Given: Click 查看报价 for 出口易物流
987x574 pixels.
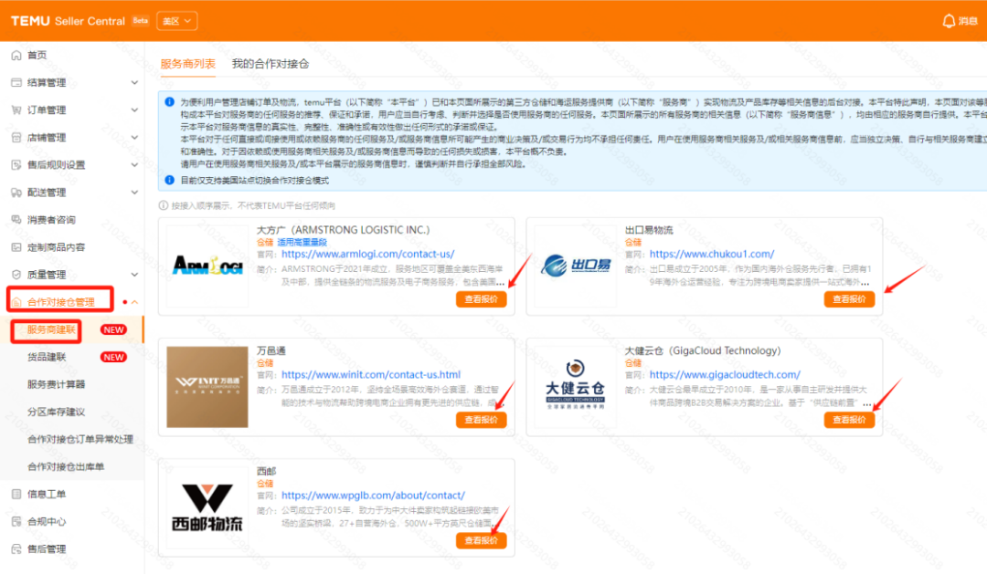Looking at the screenshot, I should tap(849, 299).
